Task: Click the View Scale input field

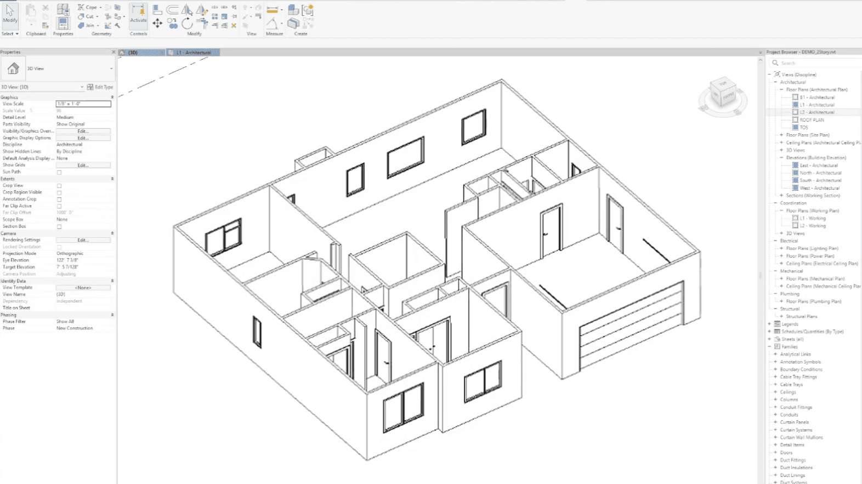Action: pos(83,104)
